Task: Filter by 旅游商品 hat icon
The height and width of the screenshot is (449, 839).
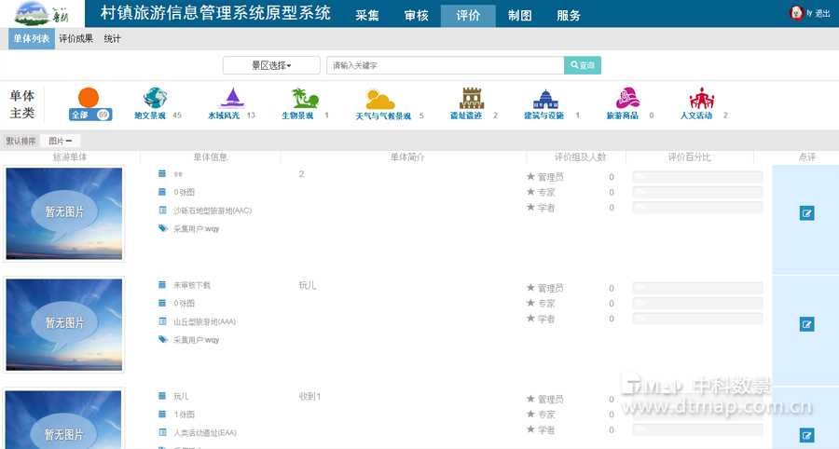Action: (x=627, y=99)
